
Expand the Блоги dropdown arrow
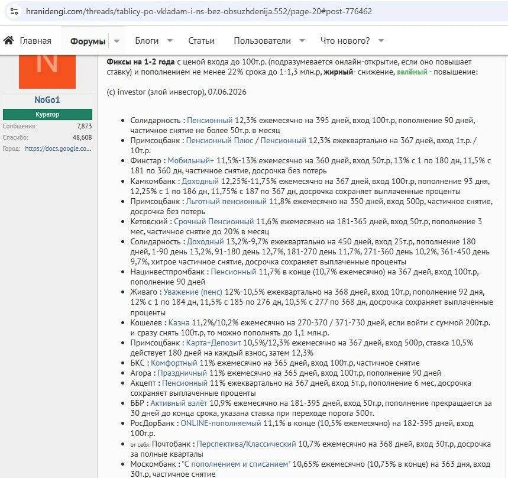click(x=170, y=41)
